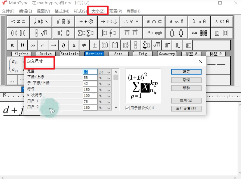Open the products and set theory templates palette

coord(177,33)
